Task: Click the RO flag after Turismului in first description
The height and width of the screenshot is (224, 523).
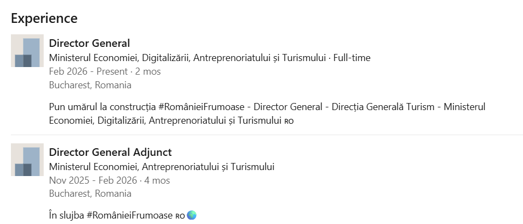Action: coord(289,121)
